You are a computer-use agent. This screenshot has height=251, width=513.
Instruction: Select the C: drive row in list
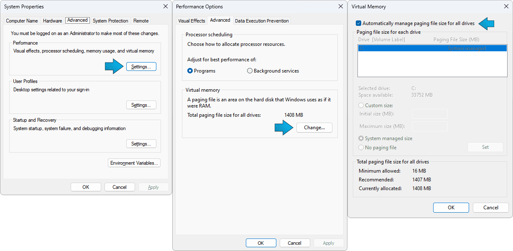point(432,49)
